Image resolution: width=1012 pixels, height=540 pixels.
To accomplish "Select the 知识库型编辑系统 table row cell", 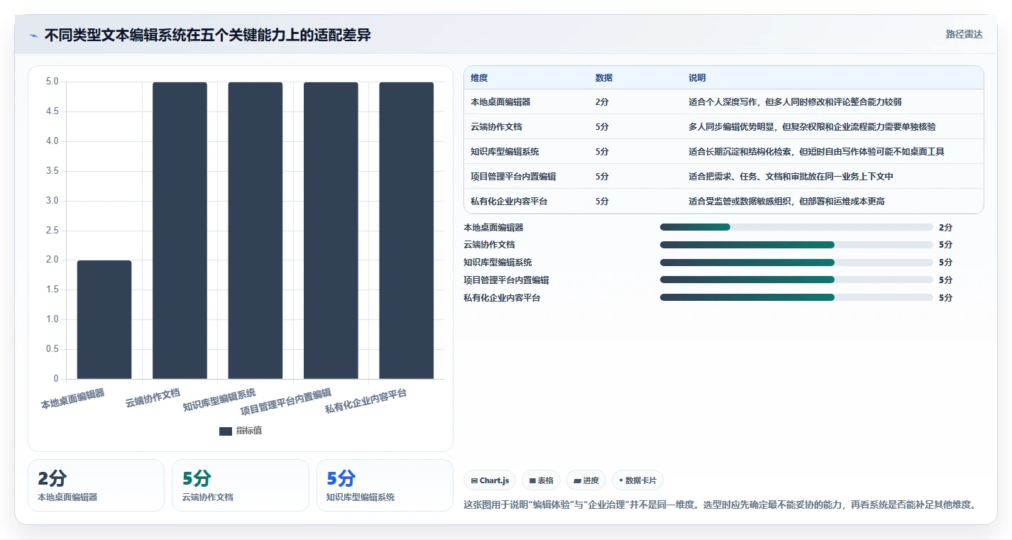I will coord(505,152).
